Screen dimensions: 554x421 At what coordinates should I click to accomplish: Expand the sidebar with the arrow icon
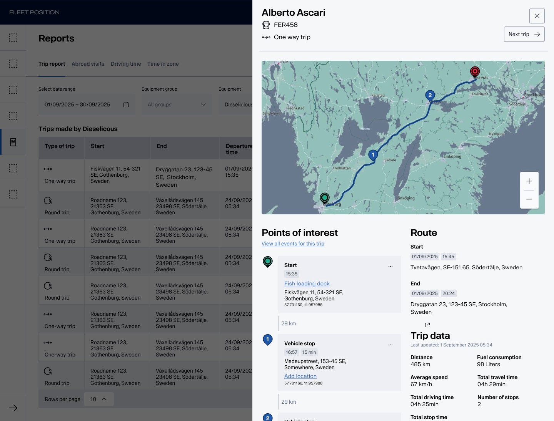point(13,408)
